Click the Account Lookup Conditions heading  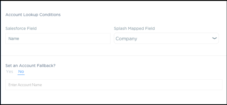click(33, 15)
